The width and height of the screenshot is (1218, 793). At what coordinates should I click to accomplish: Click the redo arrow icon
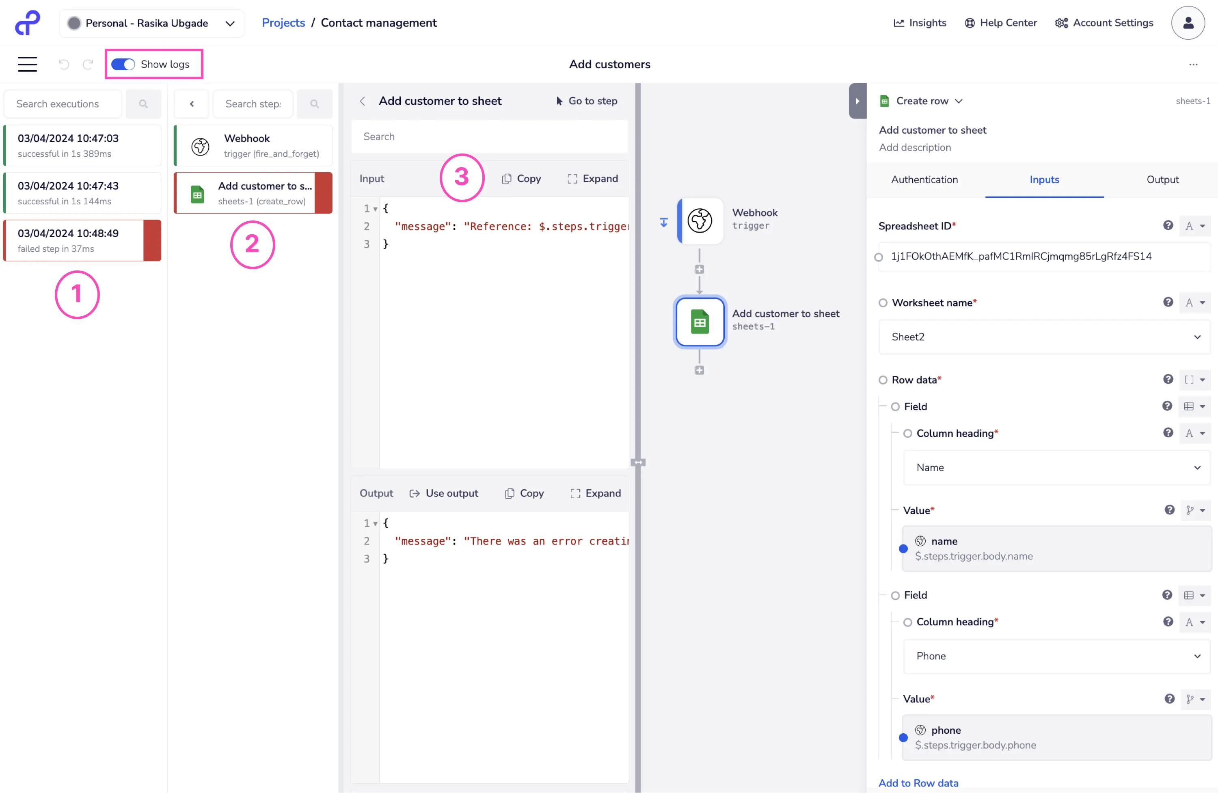(88, 64)
